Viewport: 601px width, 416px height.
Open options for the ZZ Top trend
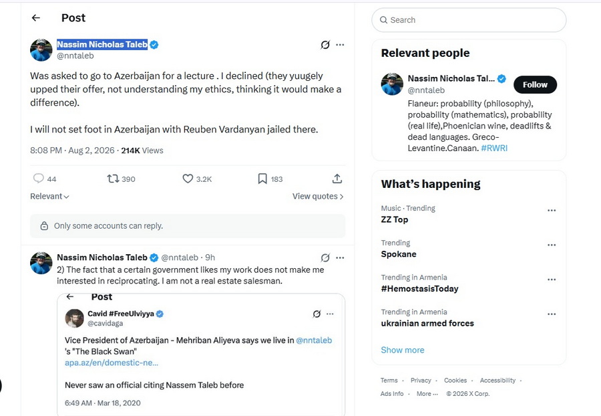(552, 210)
